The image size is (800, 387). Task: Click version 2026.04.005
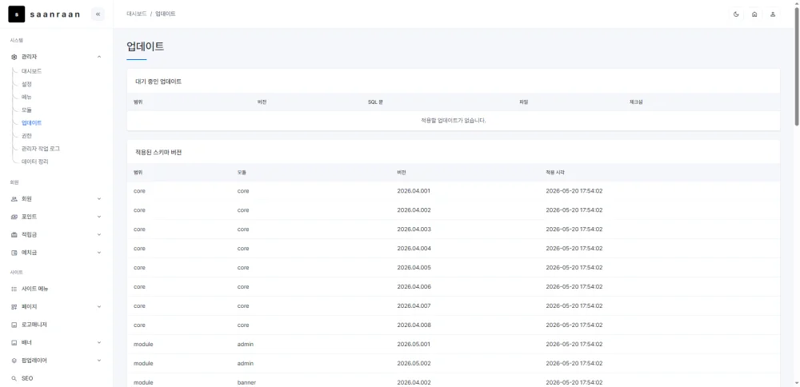(414, 268)
